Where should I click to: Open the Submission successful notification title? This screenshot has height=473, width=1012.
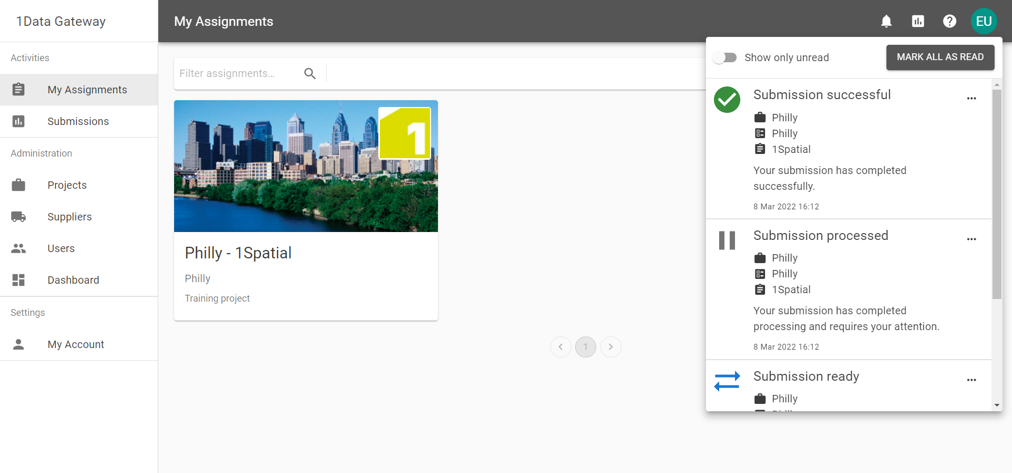[x=822, y=95]
